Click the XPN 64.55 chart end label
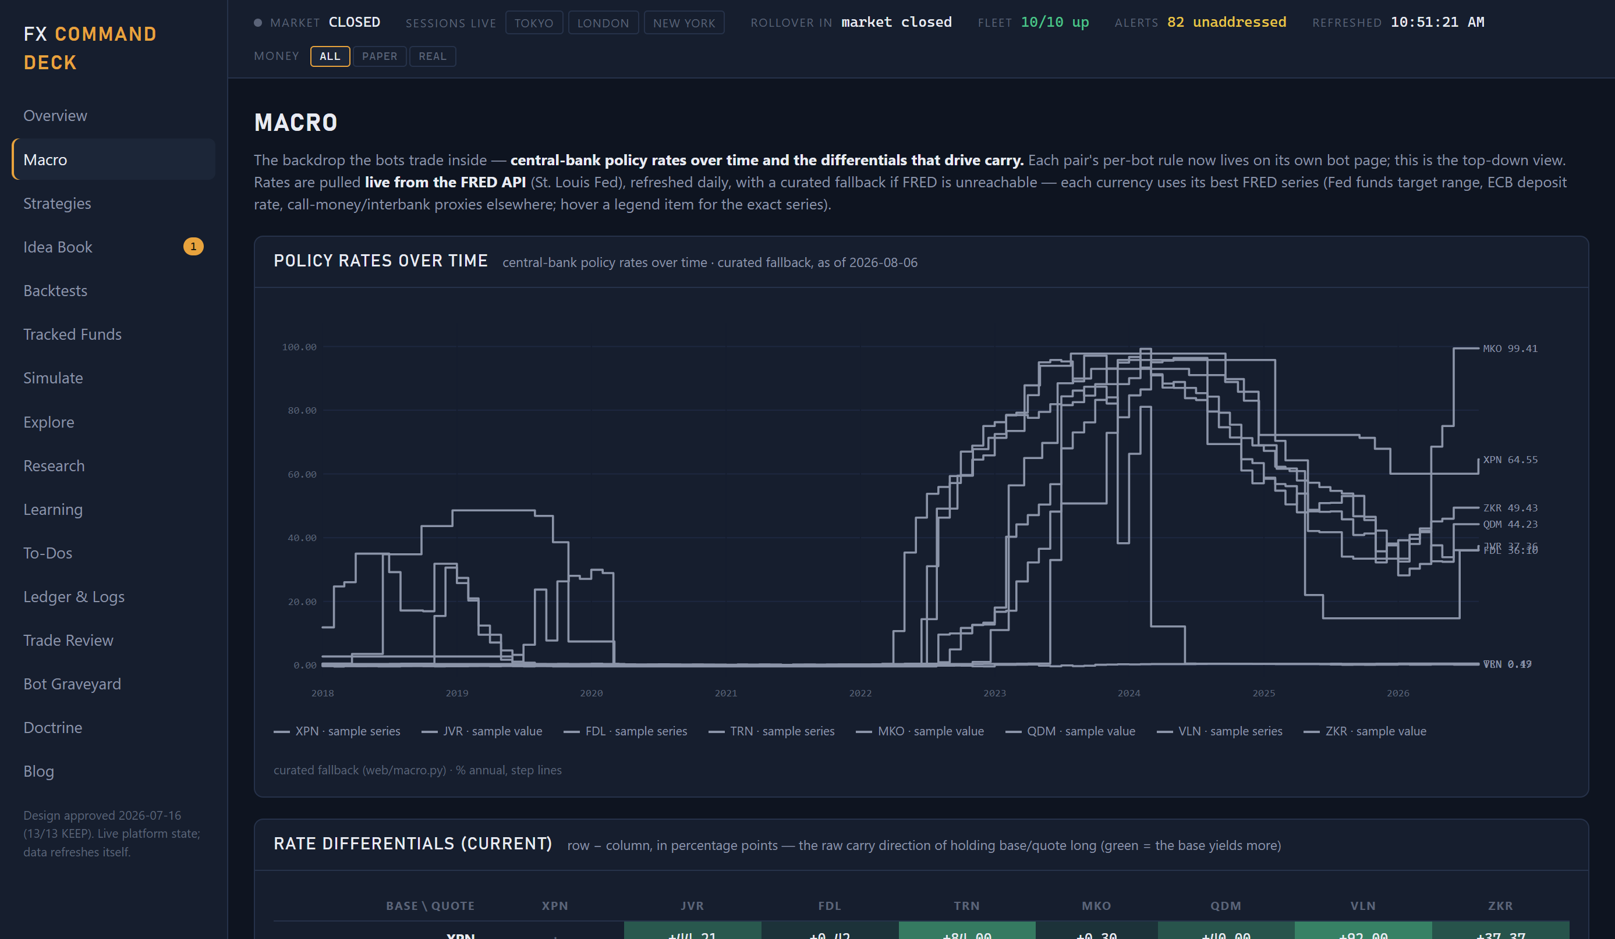 tap(1510, 460)
